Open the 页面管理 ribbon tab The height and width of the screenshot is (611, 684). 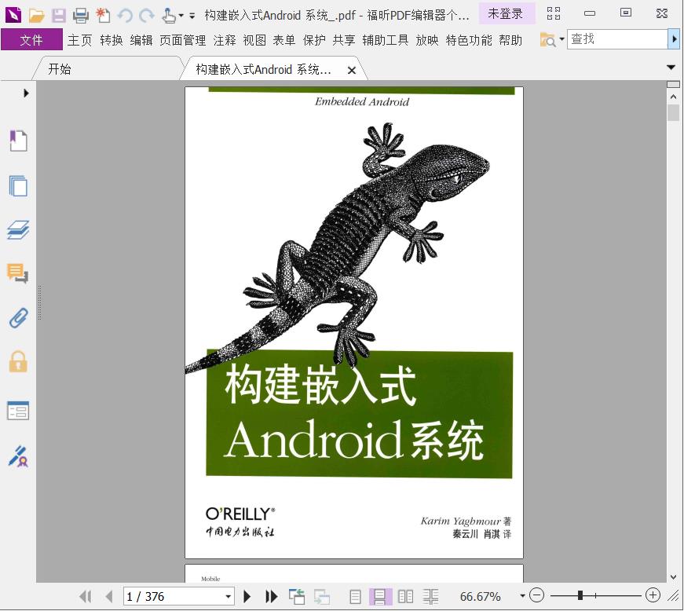pos(183,40)
